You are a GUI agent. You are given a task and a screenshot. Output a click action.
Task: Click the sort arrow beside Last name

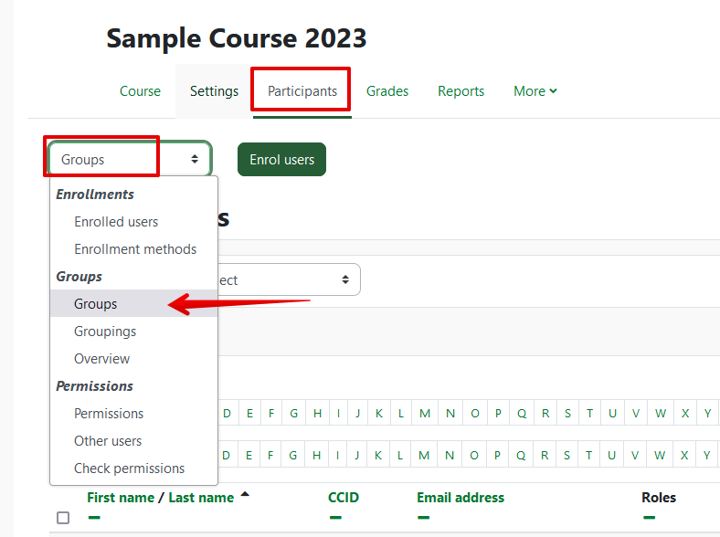click(245, 496)
